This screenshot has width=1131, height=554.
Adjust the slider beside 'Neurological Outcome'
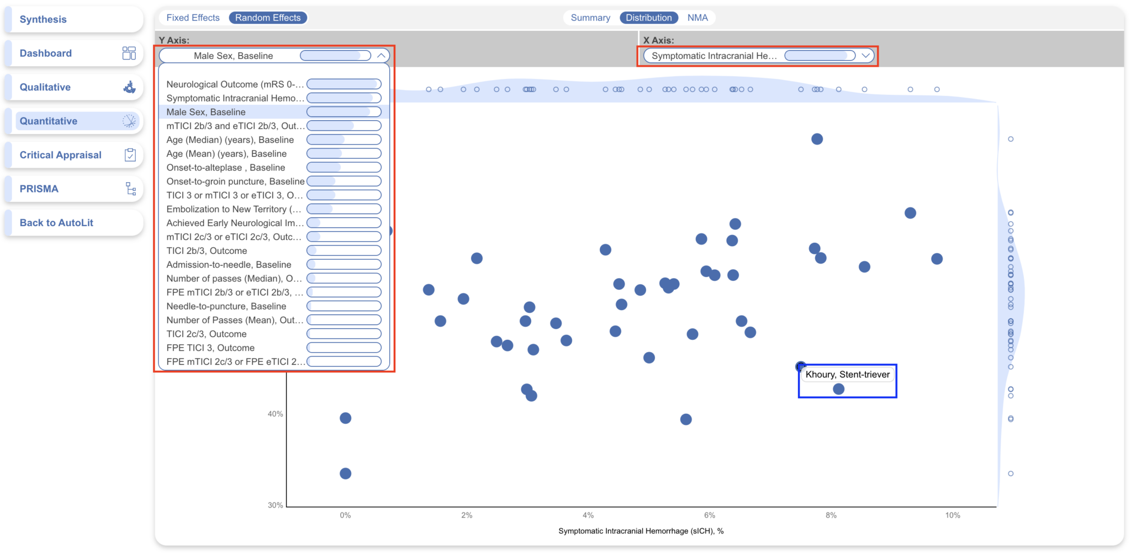[x=343, y=84]
